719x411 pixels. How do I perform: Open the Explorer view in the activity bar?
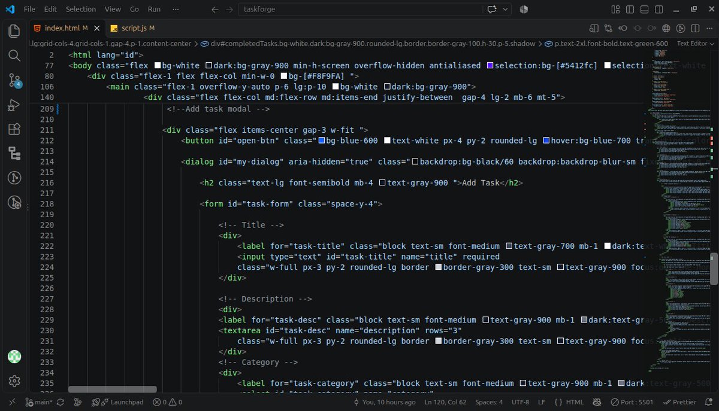point(14,31)
